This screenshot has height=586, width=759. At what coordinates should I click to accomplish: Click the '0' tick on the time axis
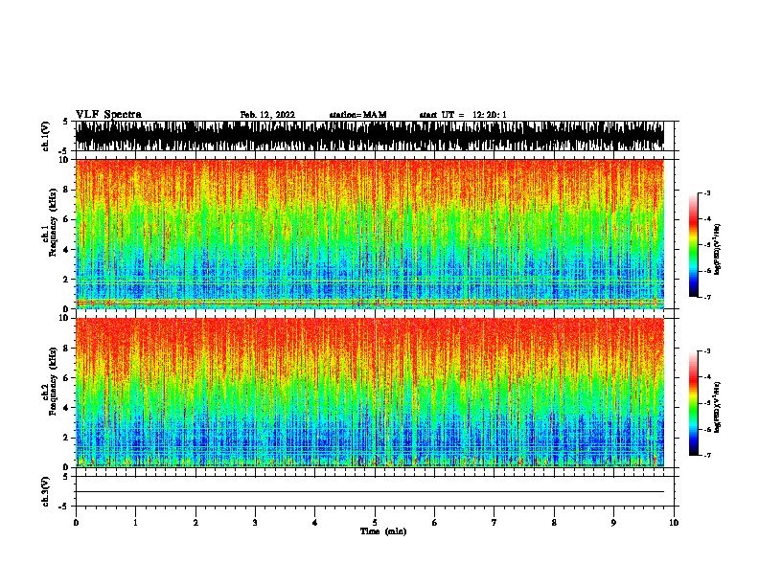tap(76, 523)
